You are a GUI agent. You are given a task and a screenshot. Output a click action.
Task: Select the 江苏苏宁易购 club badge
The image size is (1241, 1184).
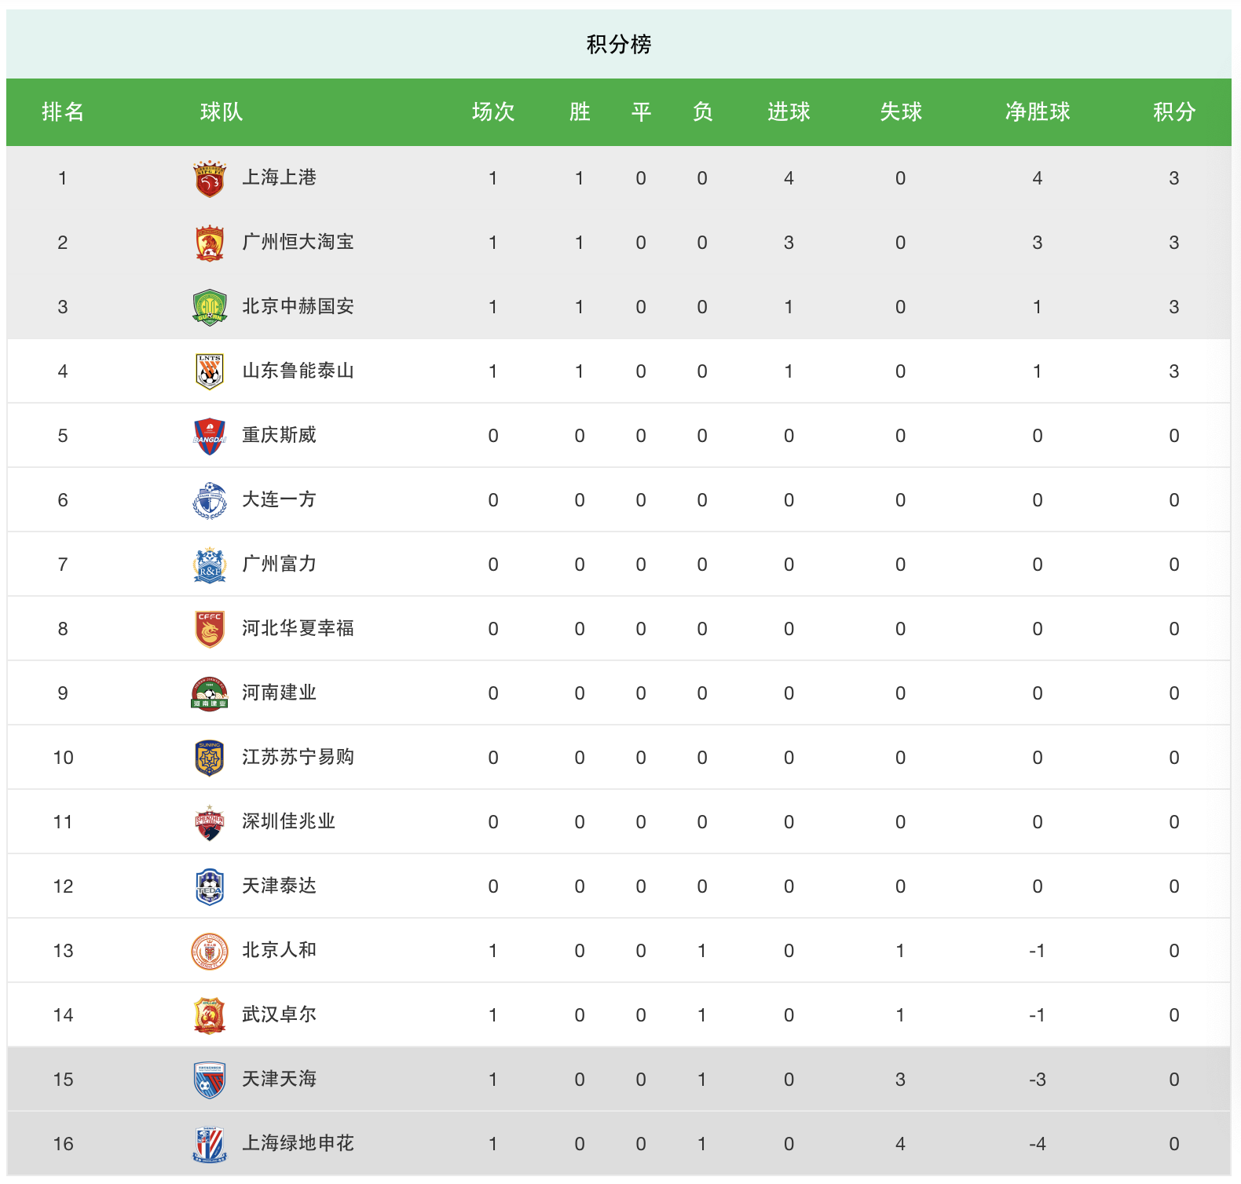click(x=210, y=758)
